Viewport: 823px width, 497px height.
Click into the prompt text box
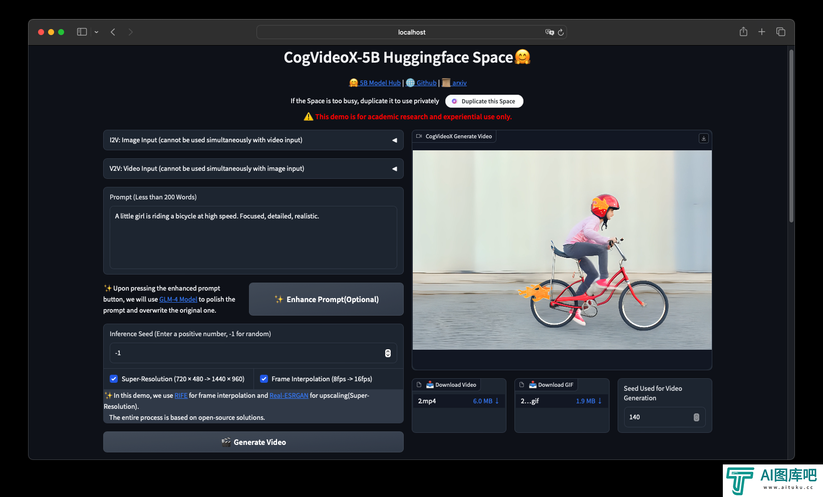(x=253, y=237)
